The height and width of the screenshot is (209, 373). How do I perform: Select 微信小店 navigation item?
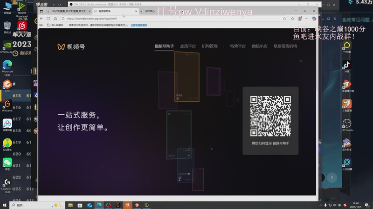tap(260, 46)
